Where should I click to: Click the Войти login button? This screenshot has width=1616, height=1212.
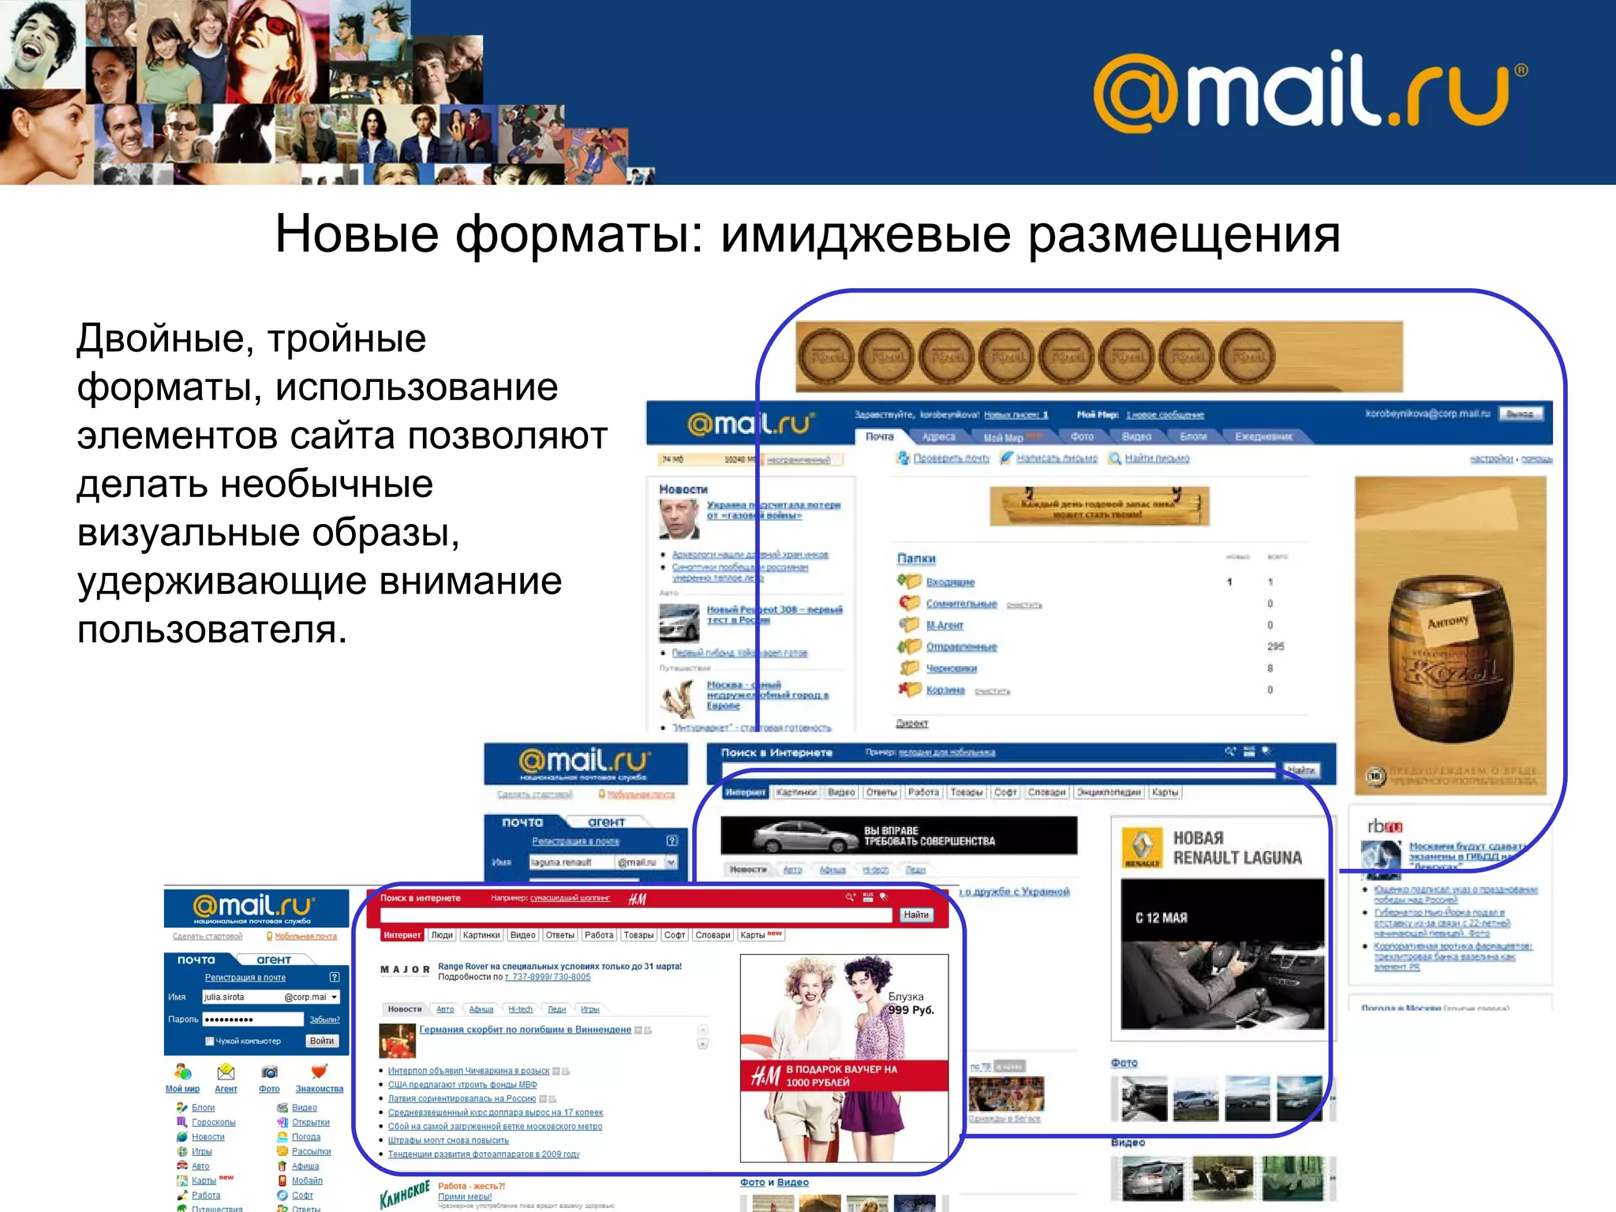pos(322,1041)
